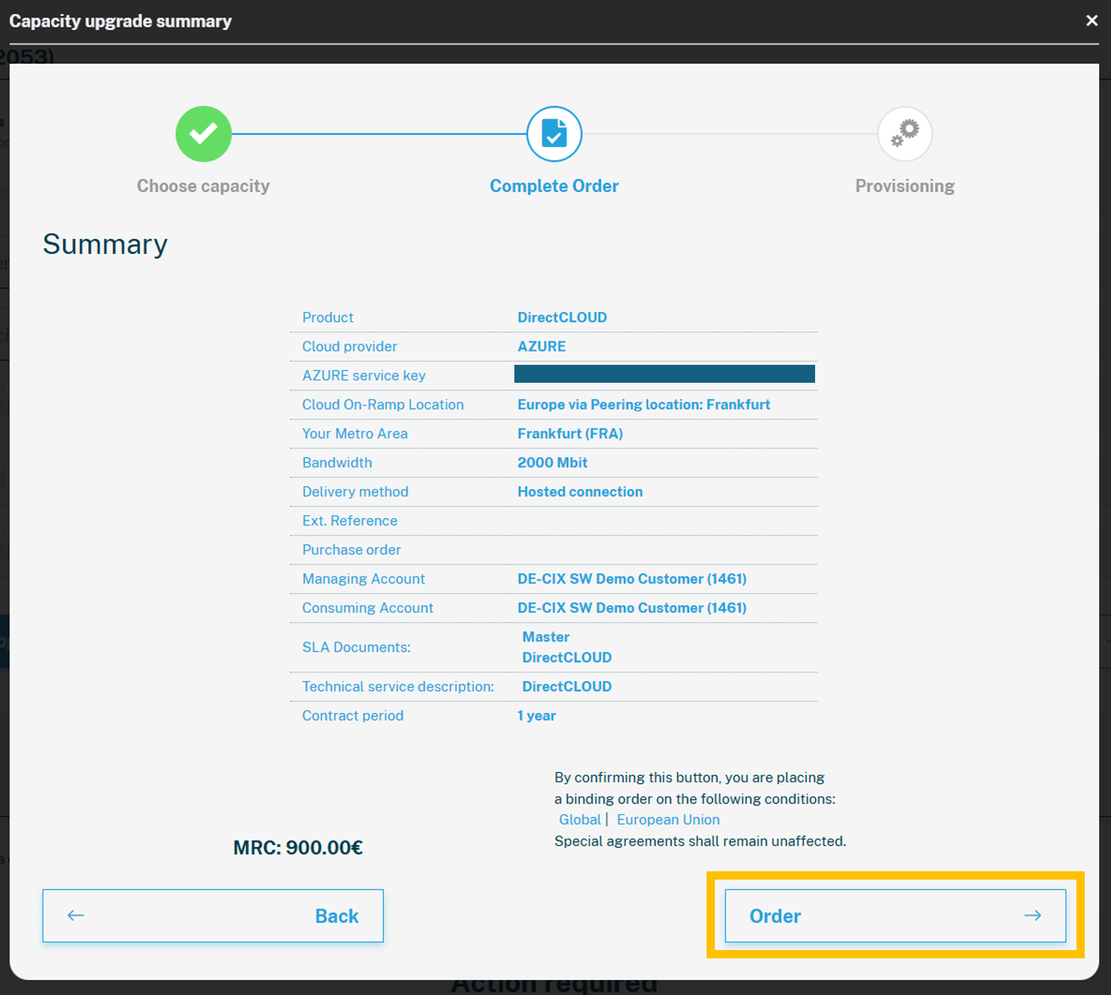The image size is (1111, 995).
Task: Click the 'Purchase order' label
Action: tap(351, 550)
